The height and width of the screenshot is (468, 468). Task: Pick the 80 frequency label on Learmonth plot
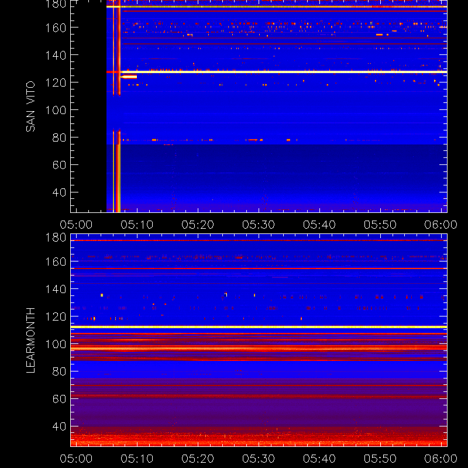click(59, 371)
